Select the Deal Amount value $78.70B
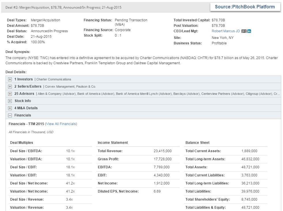The height and width of the screenshot is (211, 283). (x=38, y=26)
